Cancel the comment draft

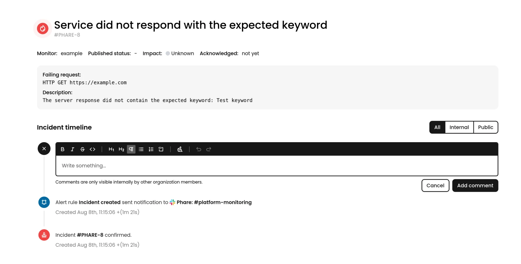pyautogui.click(x=436, y=186)
